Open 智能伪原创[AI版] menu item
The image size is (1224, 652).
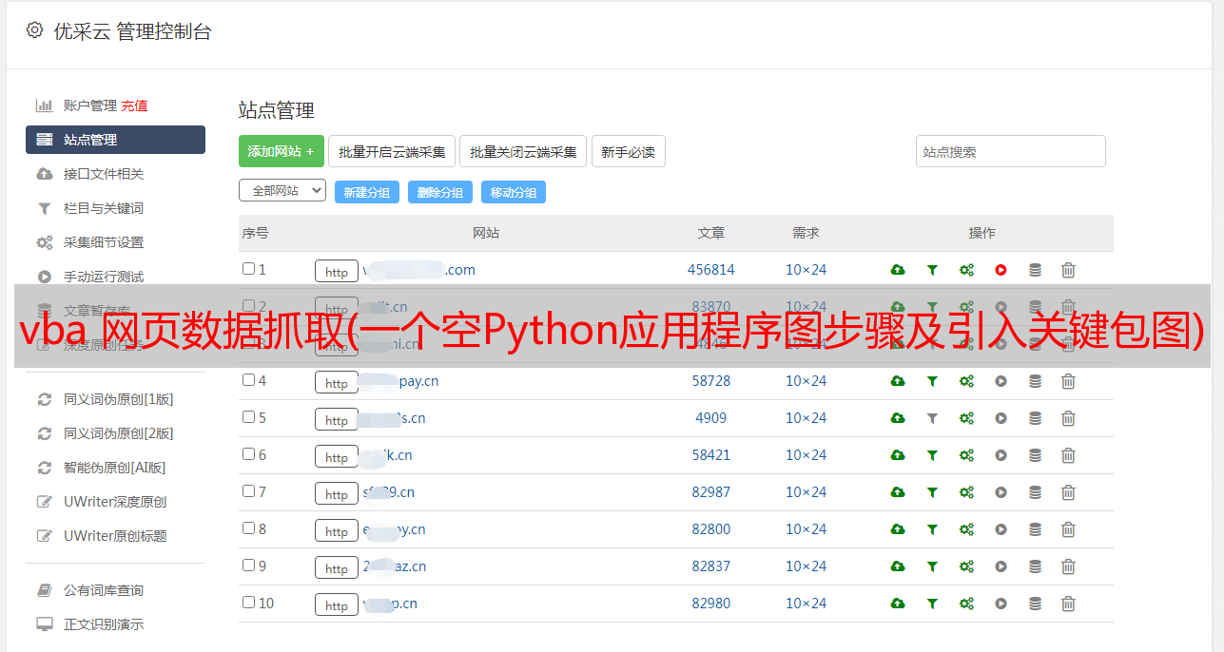(115, 468)
